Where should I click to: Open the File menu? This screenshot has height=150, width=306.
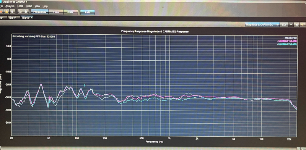coord(2,6)
